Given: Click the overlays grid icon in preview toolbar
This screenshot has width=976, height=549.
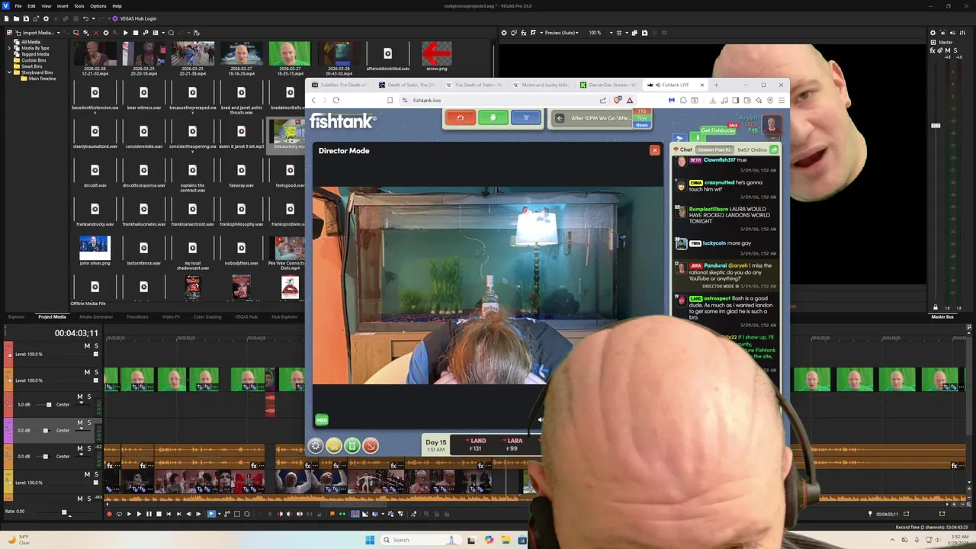Looking at the screenshot, I should 618,33.
